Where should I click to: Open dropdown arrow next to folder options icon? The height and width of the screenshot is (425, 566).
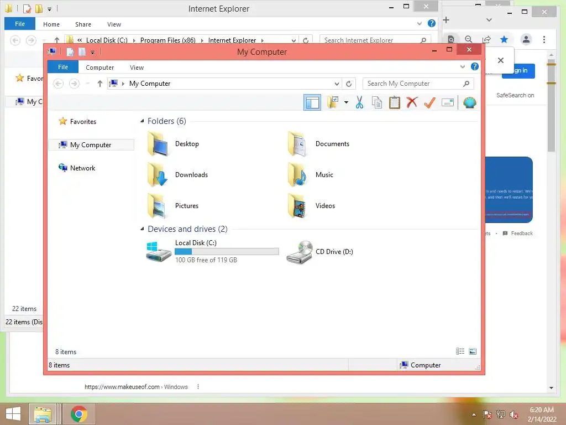346,102
